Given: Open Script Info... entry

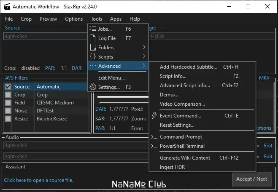Looking at the screenshot, I should (202, 76).
